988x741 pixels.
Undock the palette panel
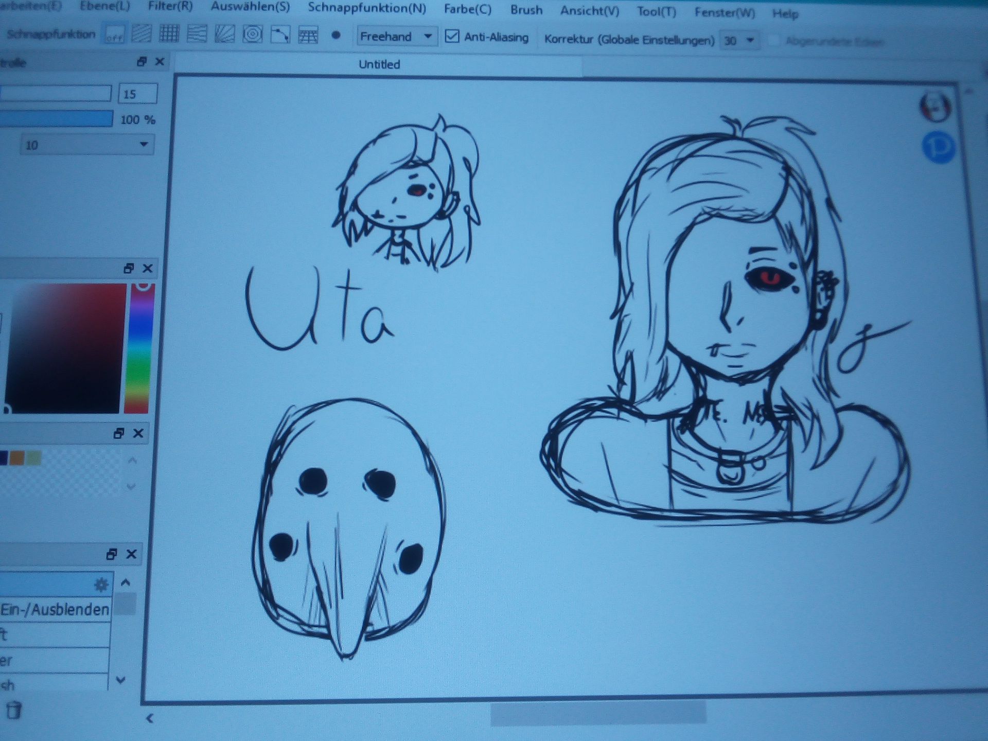pyautogui.click(x=119, y=433)
